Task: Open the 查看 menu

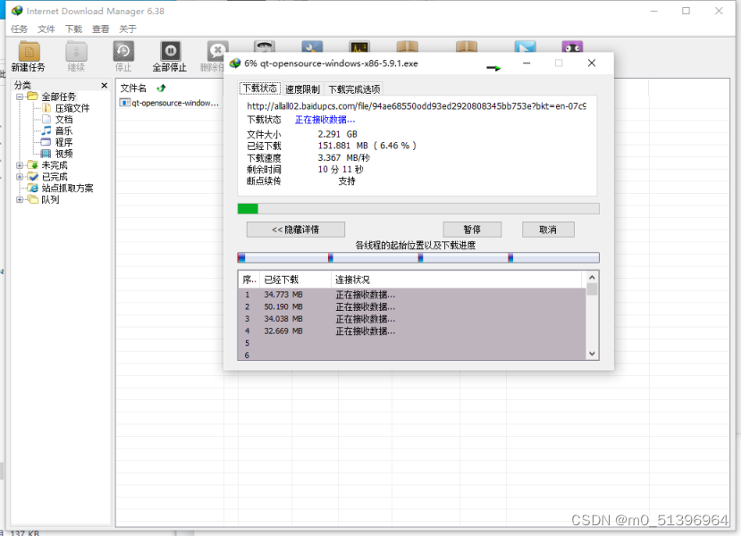Action: [x=100, y=29]
